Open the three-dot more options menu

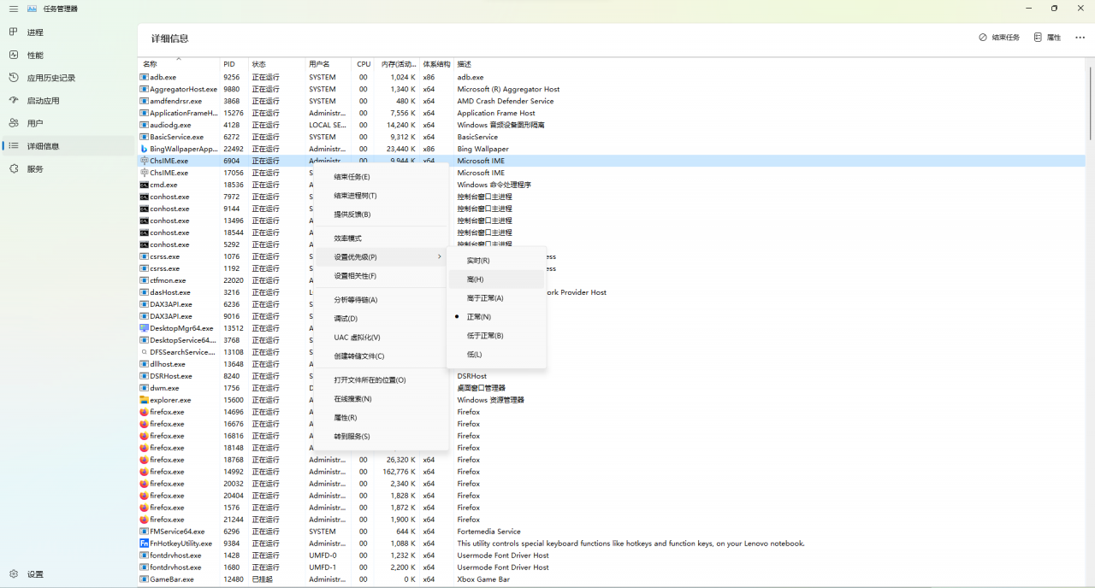(1080, 38)
